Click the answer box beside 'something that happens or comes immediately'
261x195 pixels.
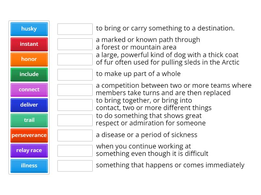(x=75, y=166)
